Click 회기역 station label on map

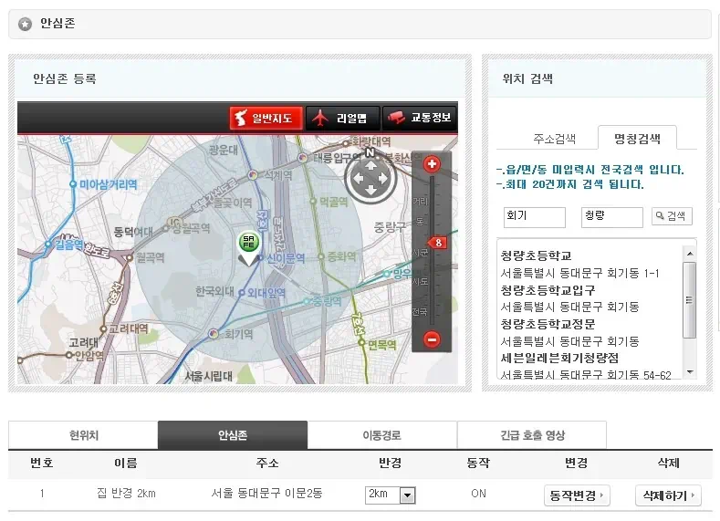238,334
